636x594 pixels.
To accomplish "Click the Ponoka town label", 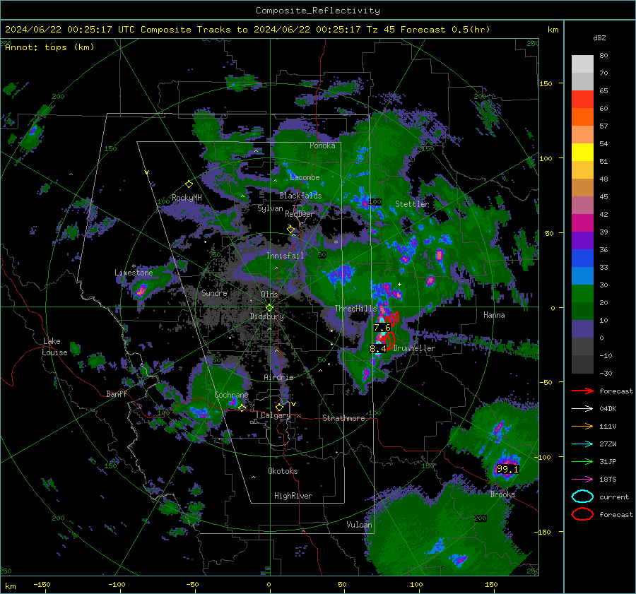I will point(322,145).
